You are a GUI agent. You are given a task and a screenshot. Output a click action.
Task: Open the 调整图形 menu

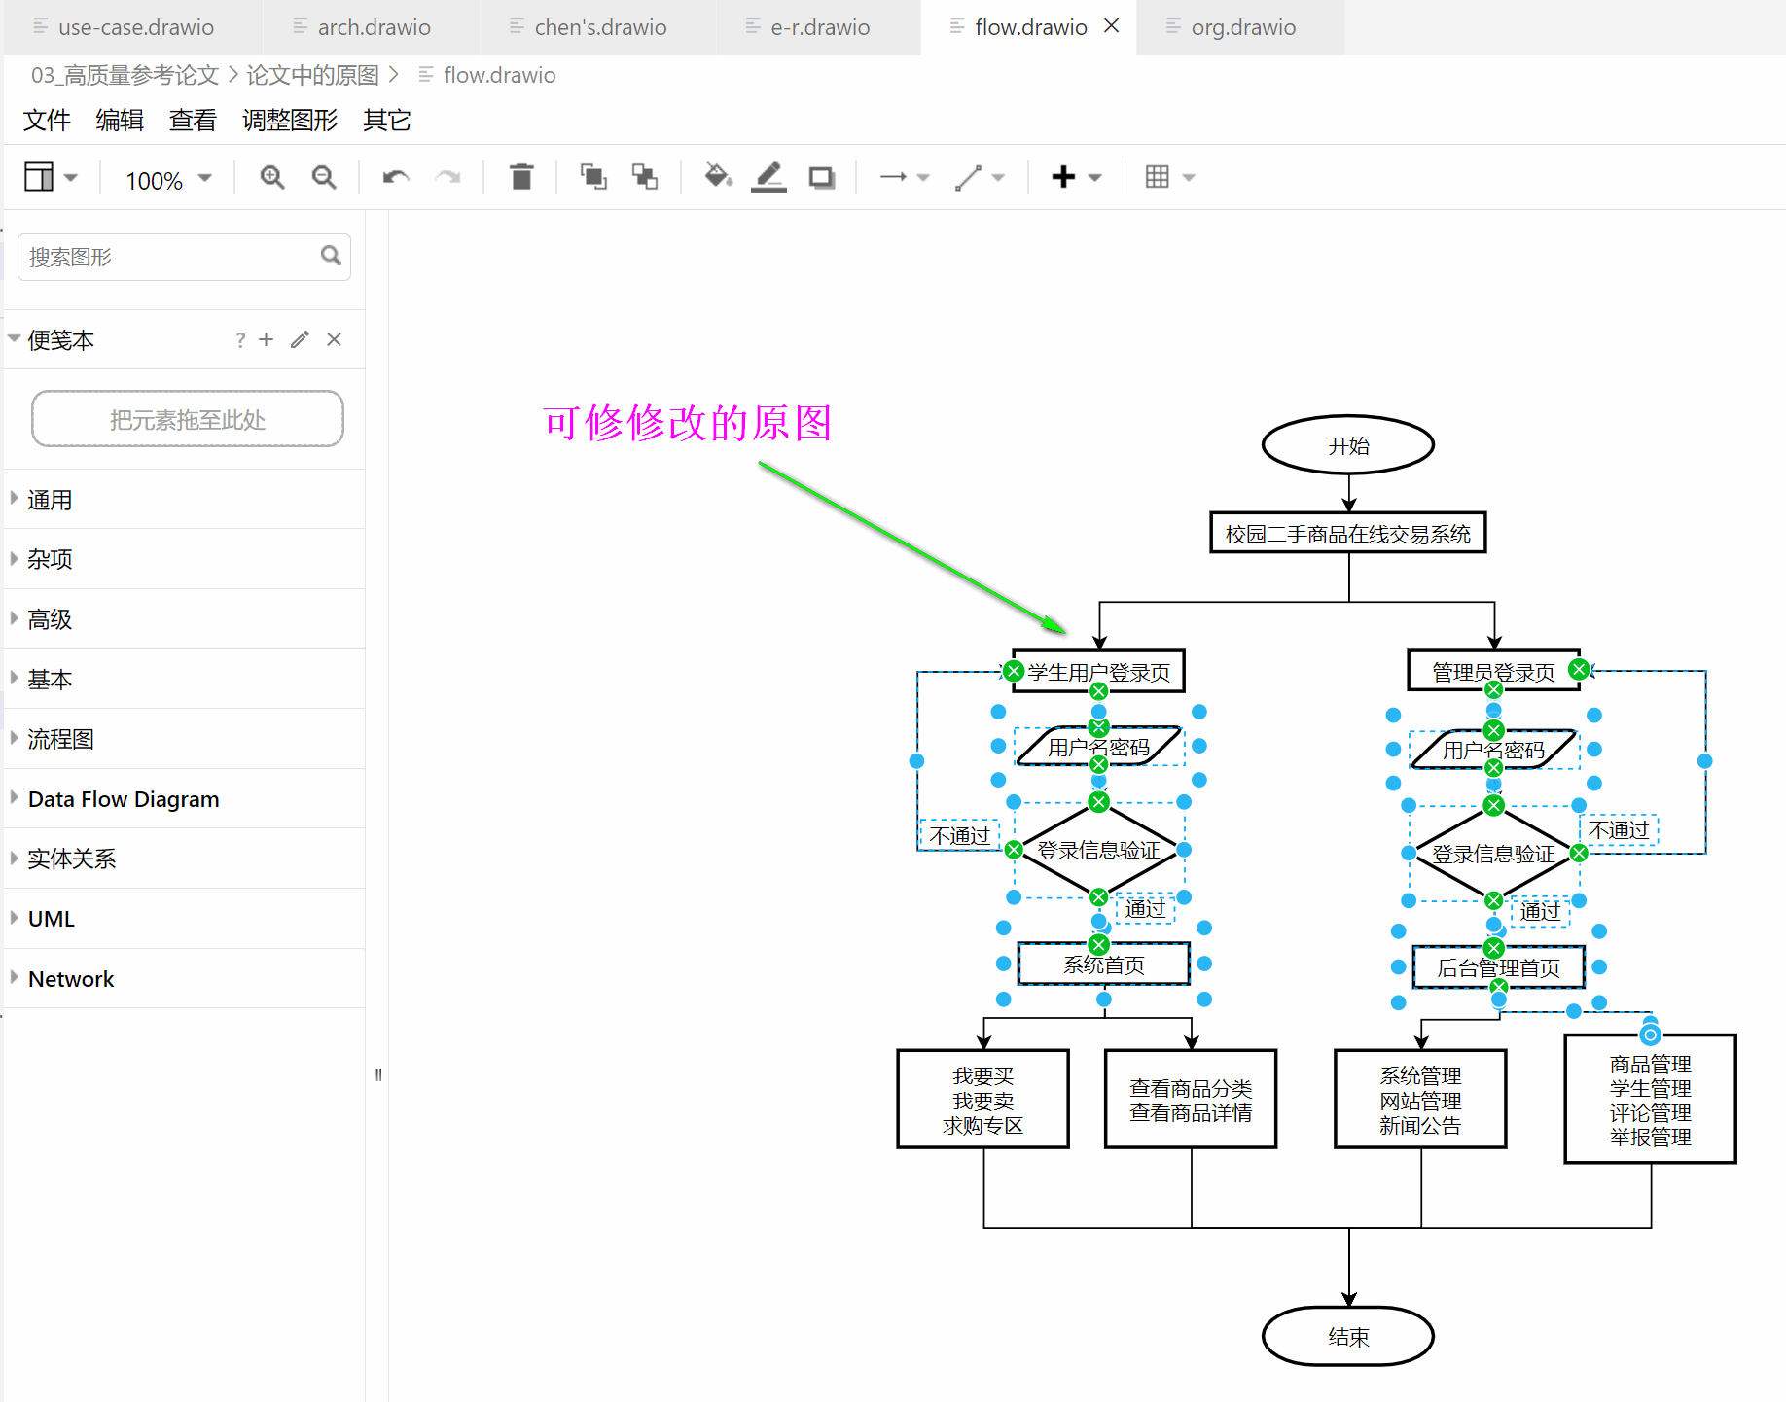(290, 121)
